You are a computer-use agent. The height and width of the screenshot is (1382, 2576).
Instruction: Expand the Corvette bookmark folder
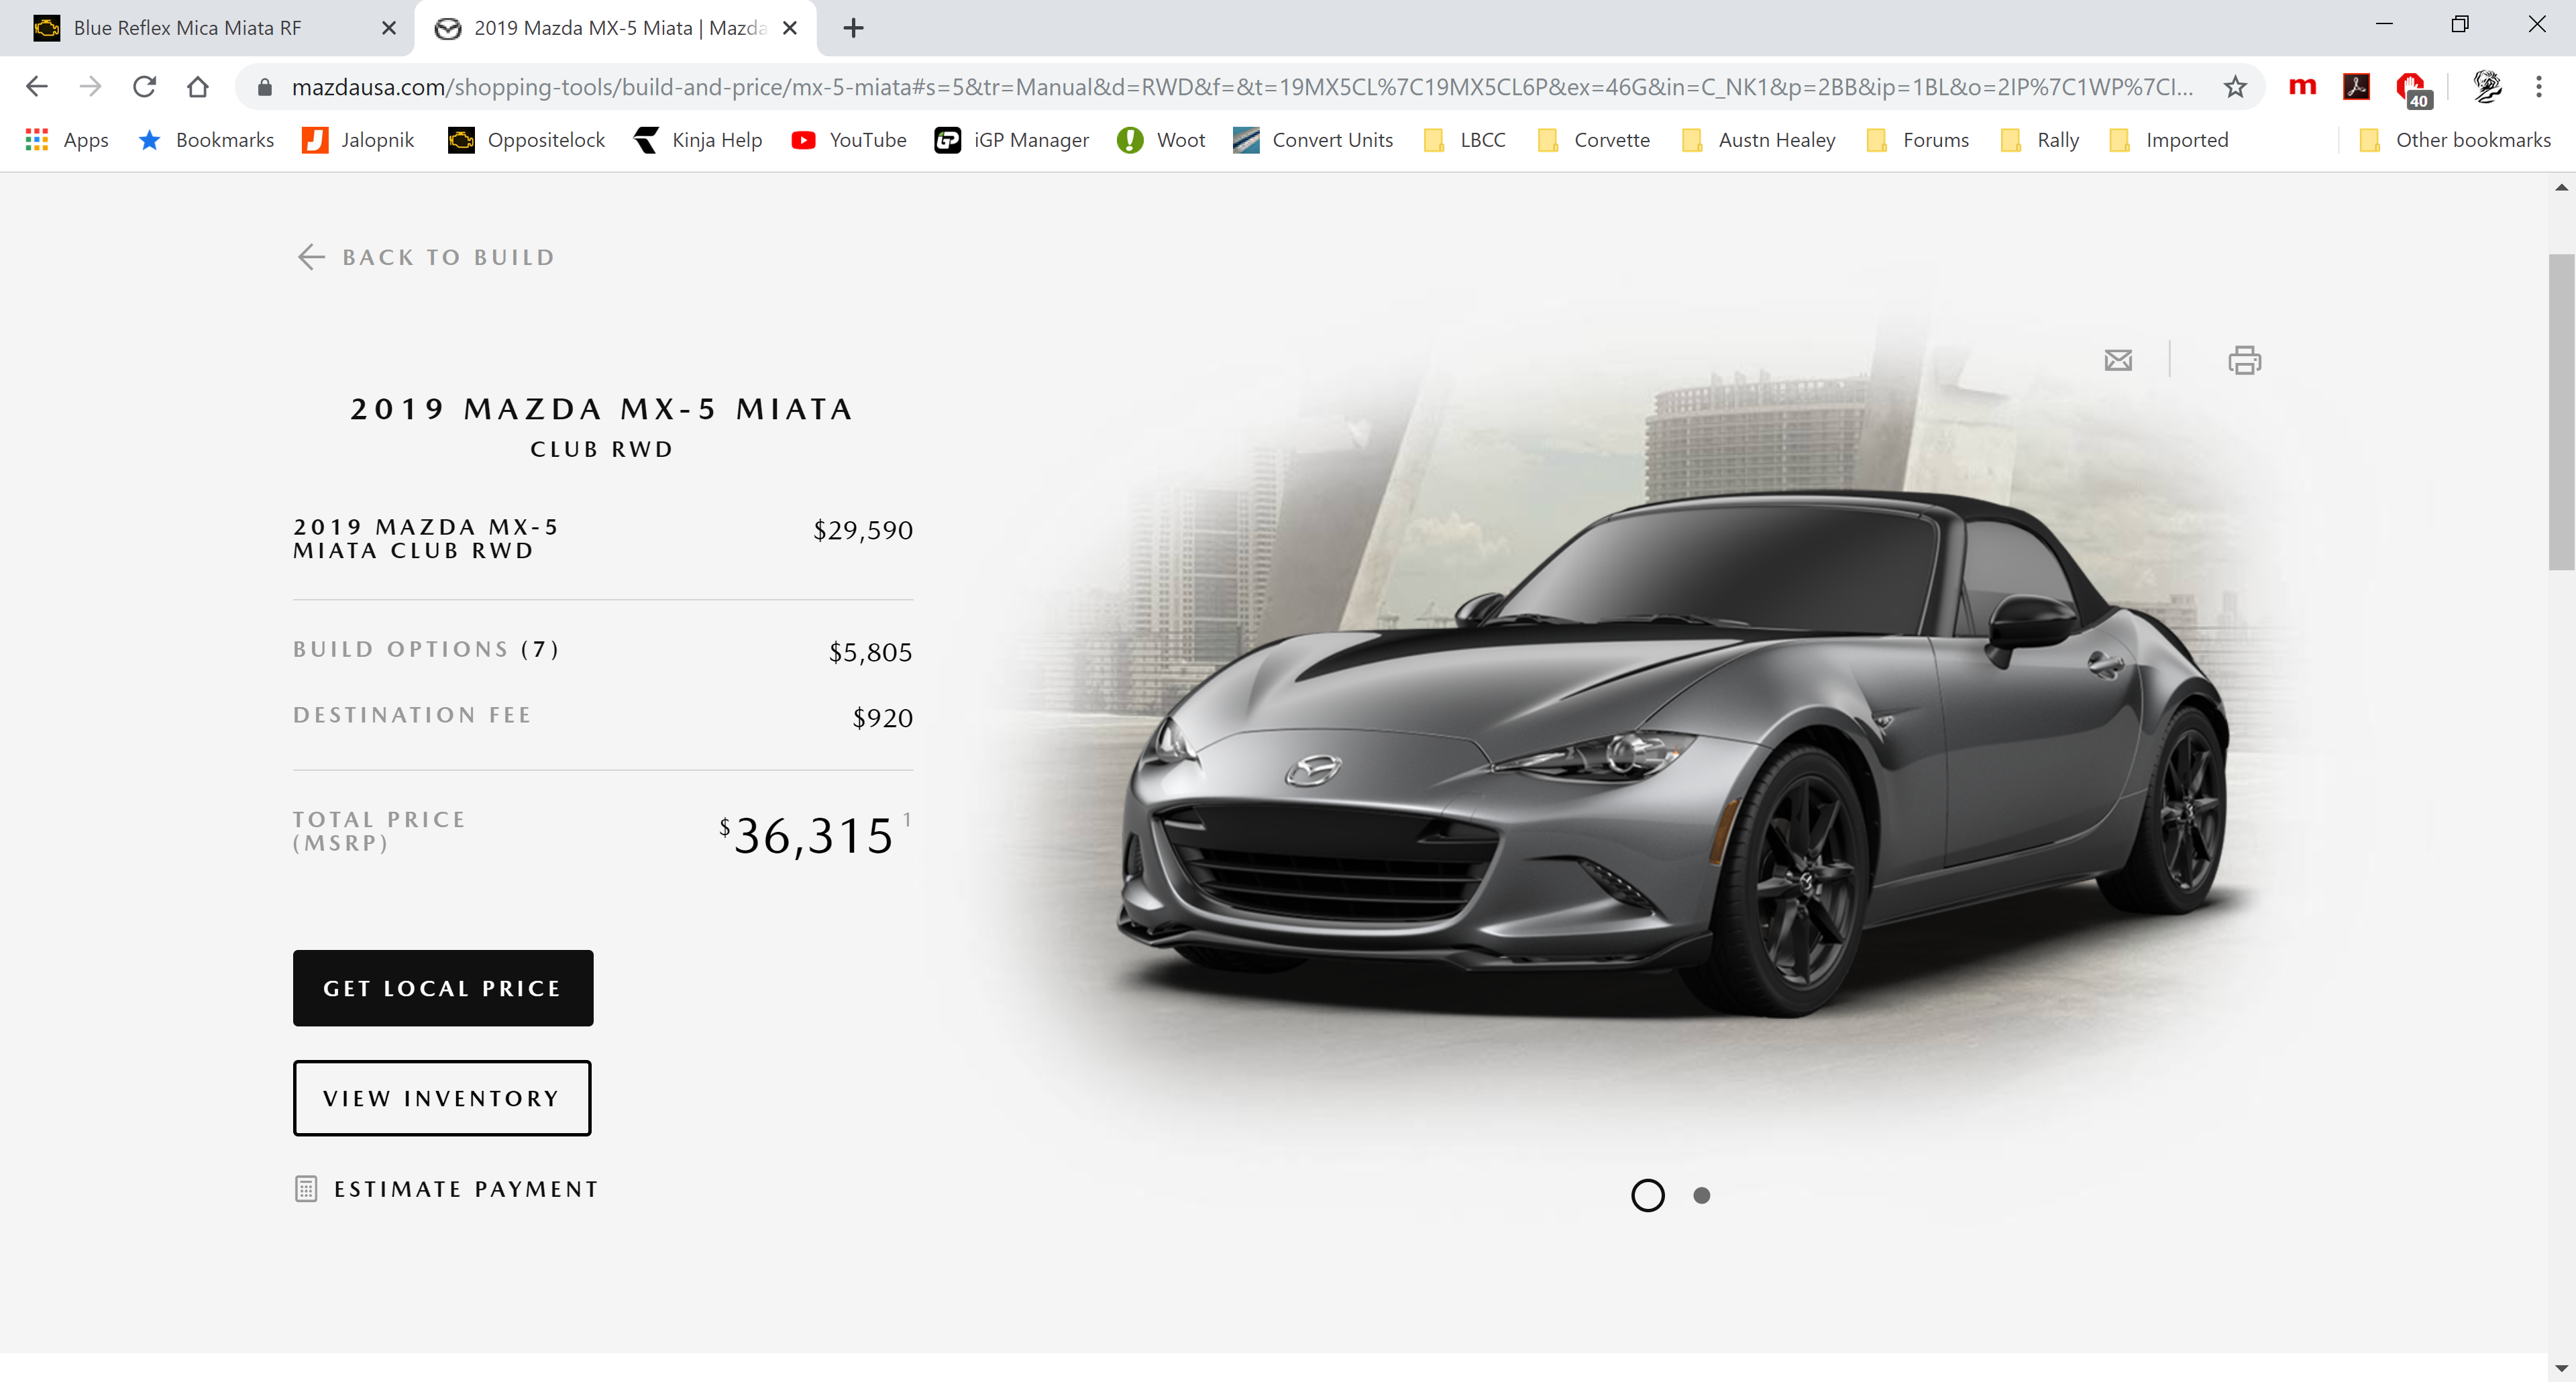[1593, 140]
